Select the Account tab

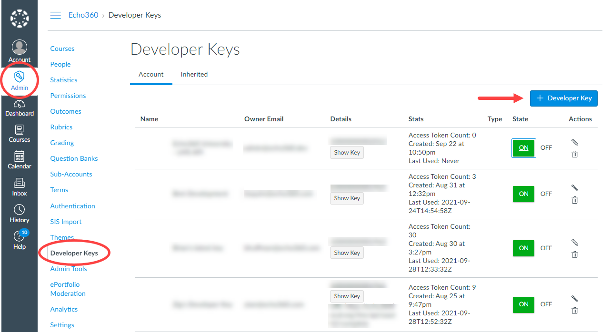(x=151, y=75)
